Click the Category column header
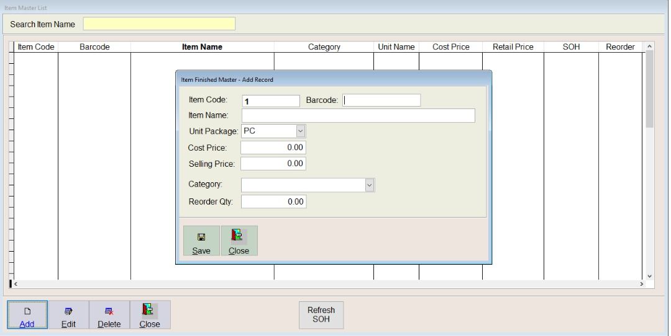Screen dimensions: 671x336 pyautogui.click(x=324, y=47)
